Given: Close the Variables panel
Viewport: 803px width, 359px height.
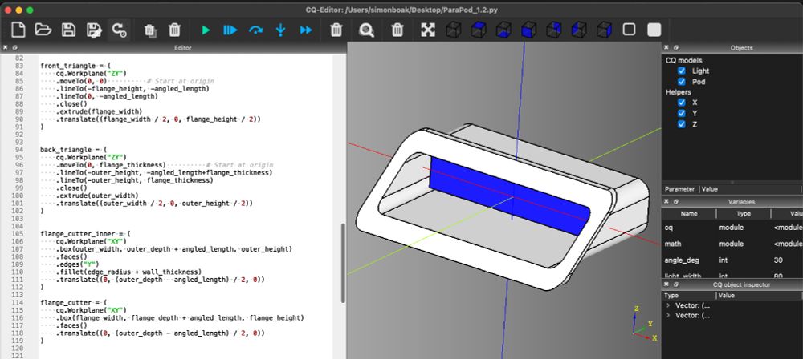Looking at the screenshot, I should coord(666,201).
